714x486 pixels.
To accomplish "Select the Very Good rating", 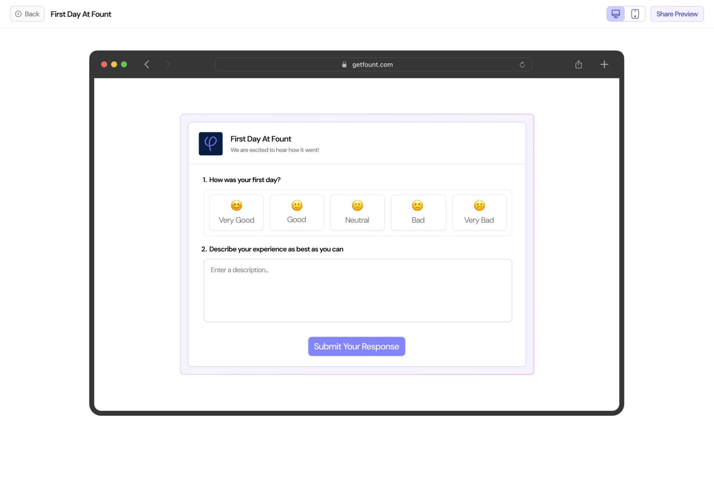I will (x=236, y=213).
